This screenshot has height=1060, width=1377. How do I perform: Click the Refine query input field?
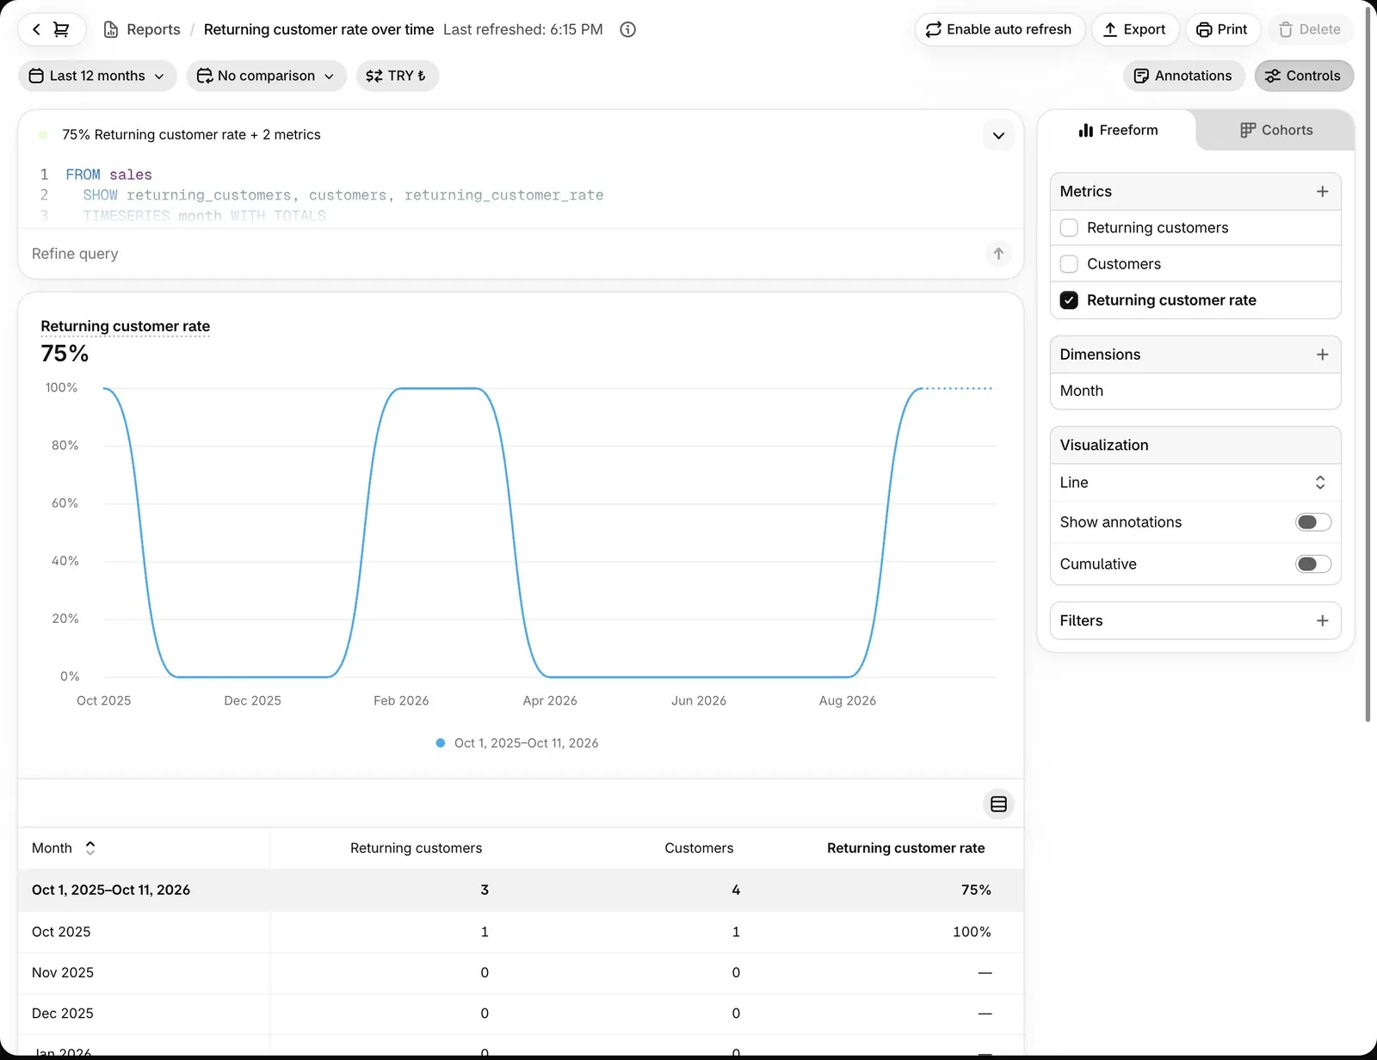click(x=503, y=254)
